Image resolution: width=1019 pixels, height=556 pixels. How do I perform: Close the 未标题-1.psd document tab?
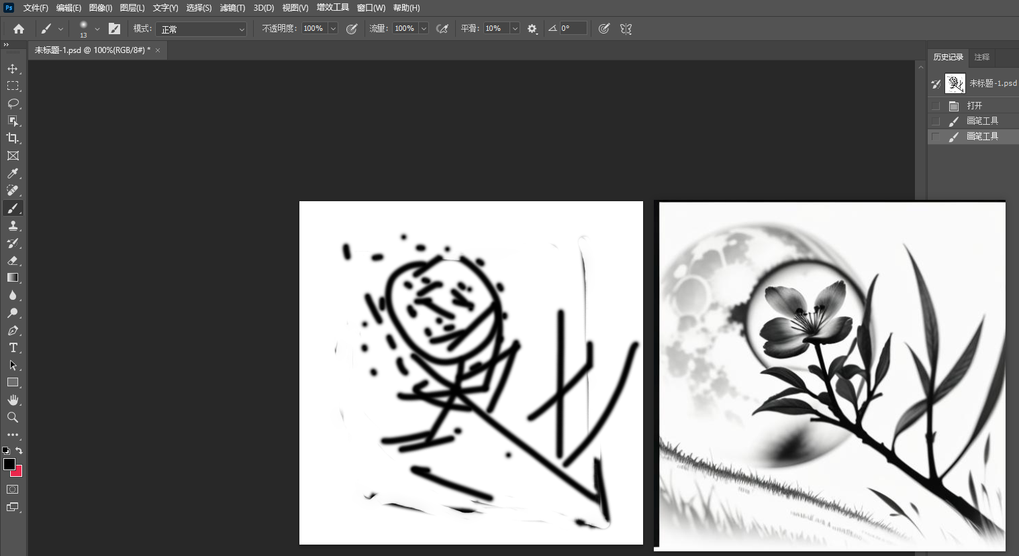click(158, 50)
